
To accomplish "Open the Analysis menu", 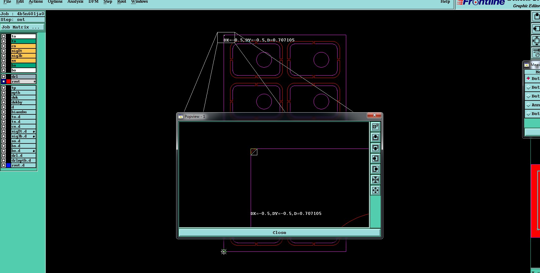I will [x=75, y=2].
